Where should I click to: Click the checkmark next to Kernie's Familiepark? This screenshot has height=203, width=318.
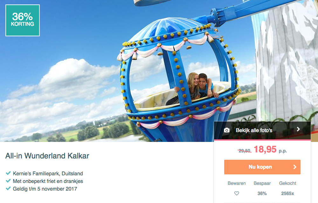click(8, 173)
